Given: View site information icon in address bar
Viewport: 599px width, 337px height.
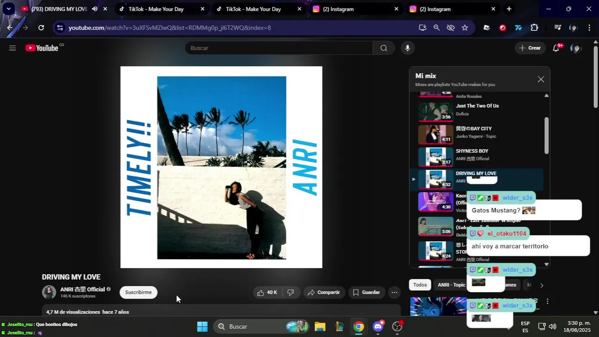Looking at the screenshot, I should (60, 28).
